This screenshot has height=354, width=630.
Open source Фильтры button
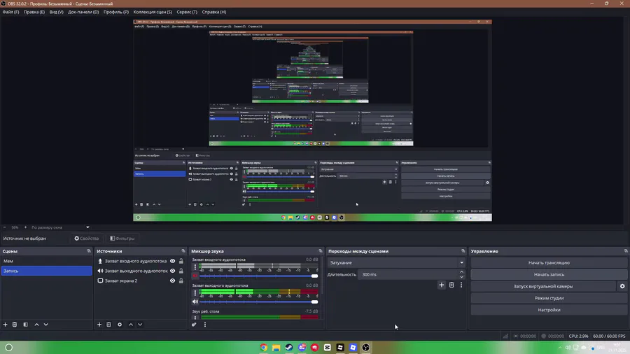point(122,239)
